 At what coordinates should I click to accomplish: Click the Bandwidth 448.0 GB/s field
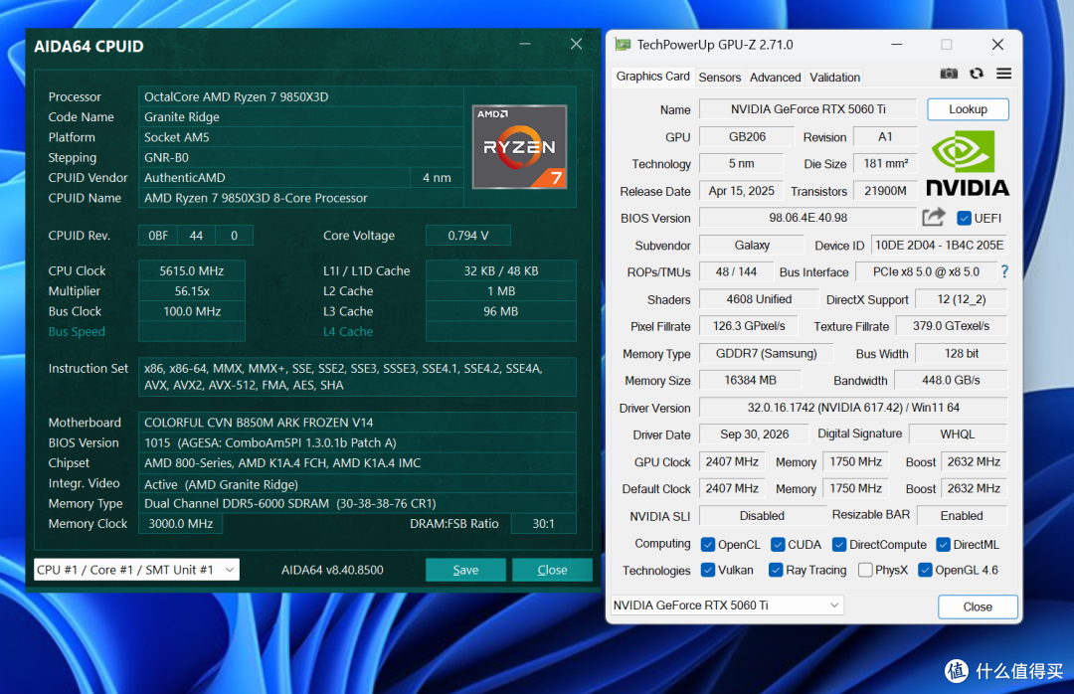click(x=951, y=380)
